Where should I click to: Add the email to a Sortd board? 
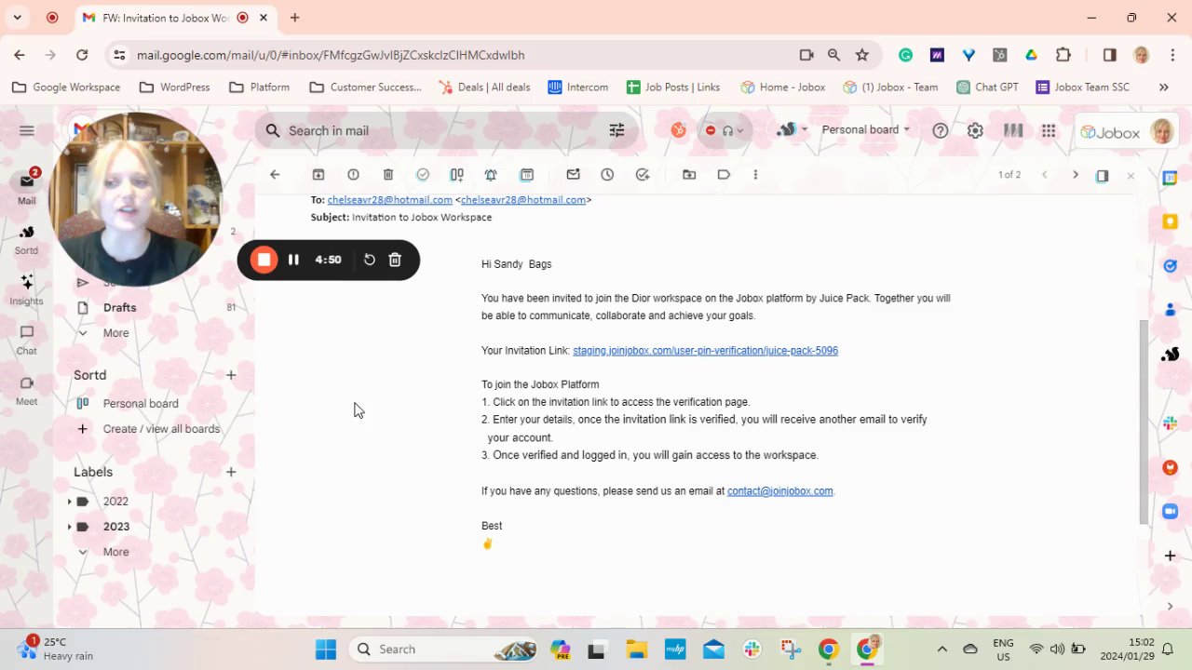click(x=457, y=175)
